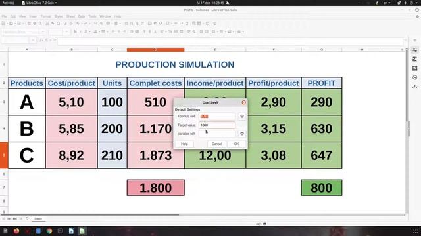Open sidebar Navigator deck icon
The width and height of the screenshot is (421, 236).
tap(415, 77)
